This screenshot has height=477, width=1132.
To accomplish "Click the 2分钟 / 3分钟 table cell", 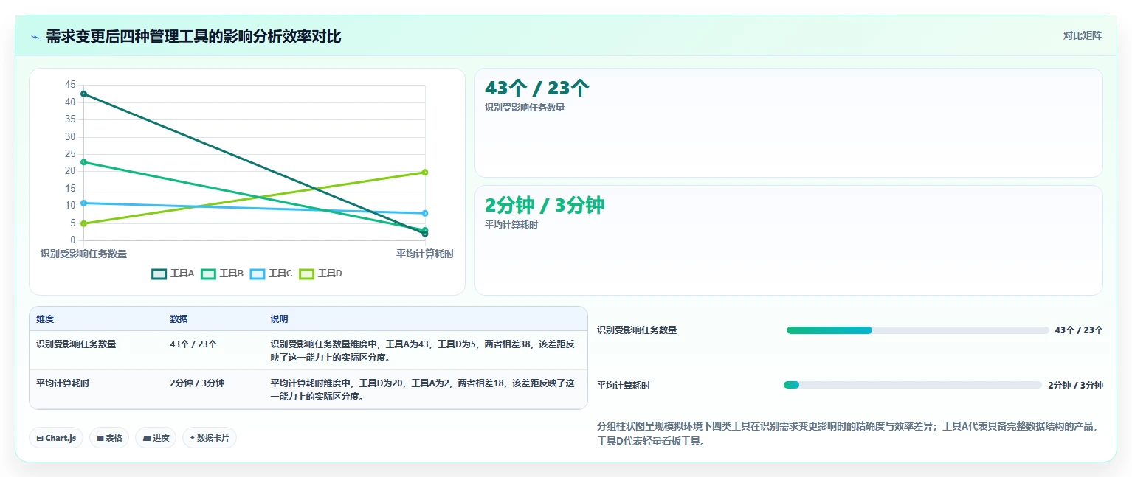I will [197, 383].
